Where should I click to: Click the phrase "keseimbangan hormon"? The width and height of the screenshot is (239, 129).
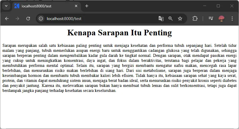[x=22, y=75]
